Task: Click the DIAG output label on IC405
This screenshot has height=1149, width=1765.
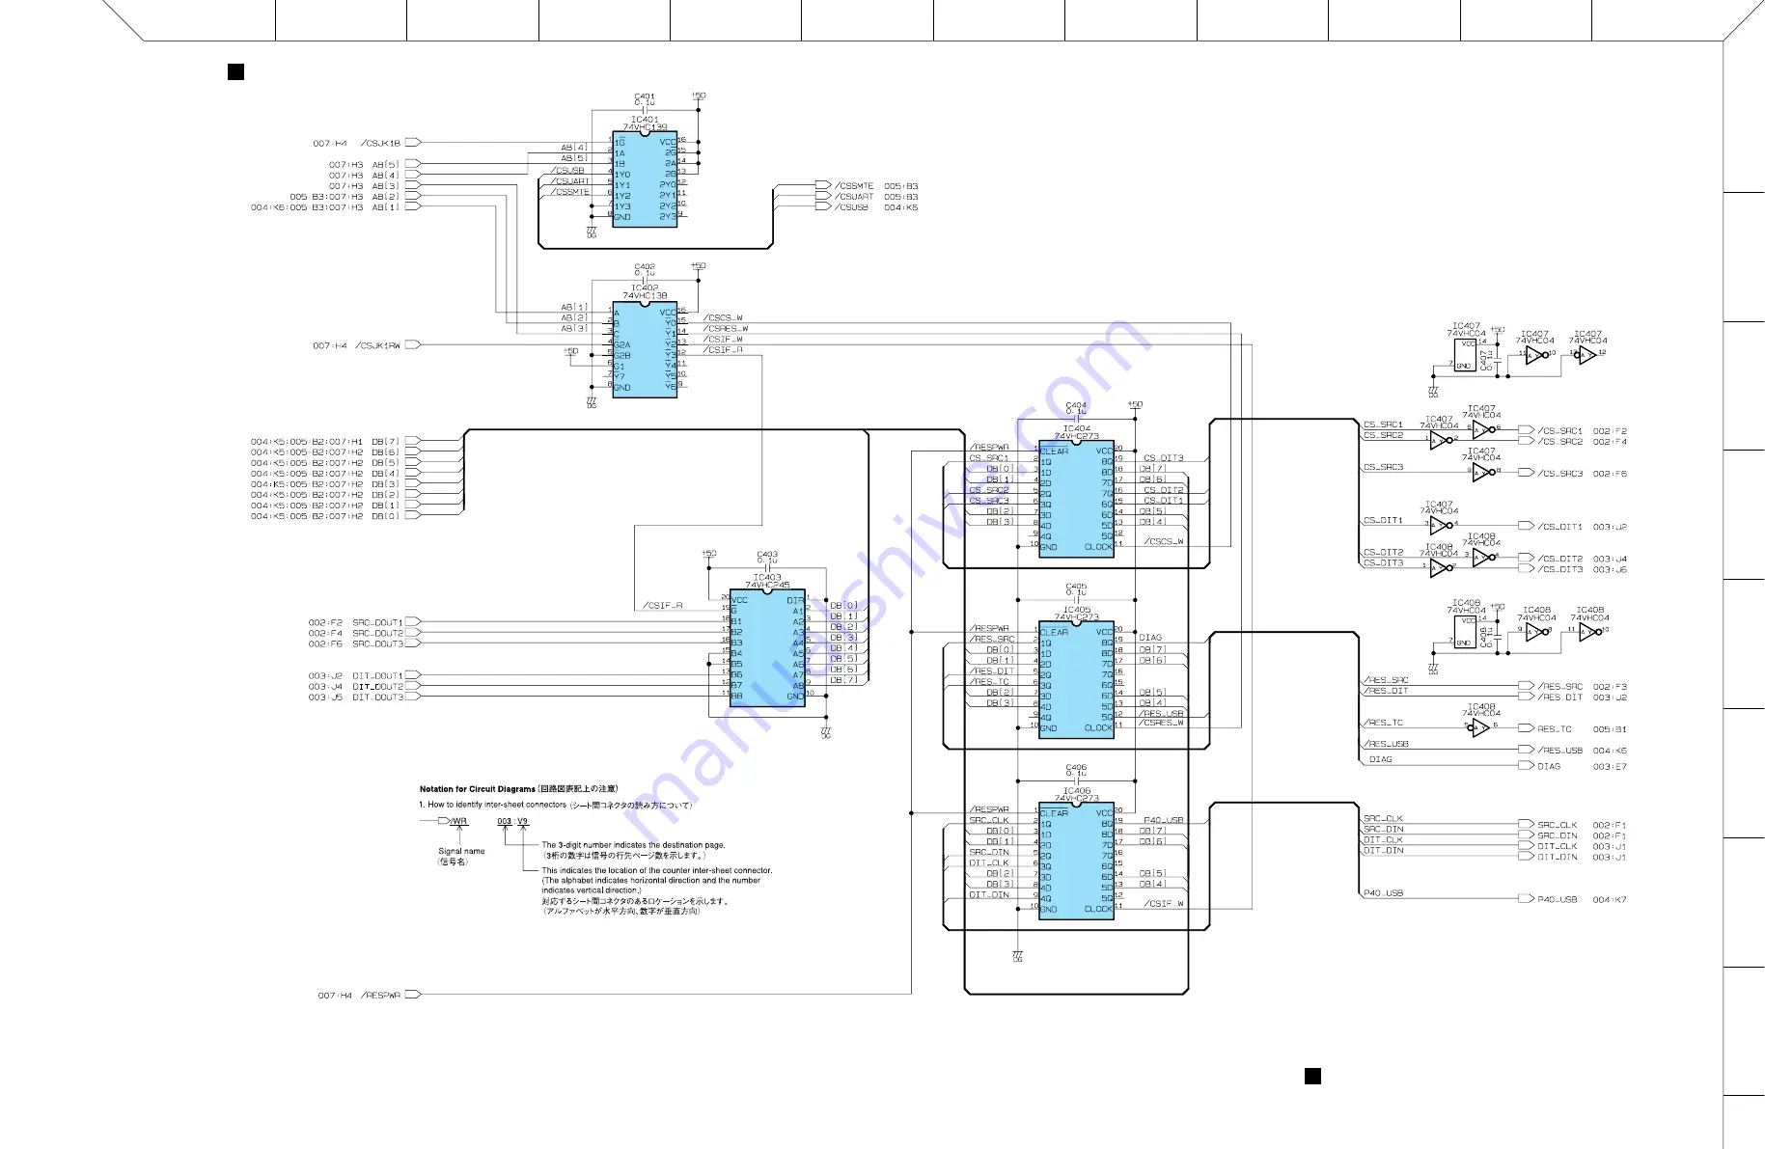Action: coord(1150,637)
